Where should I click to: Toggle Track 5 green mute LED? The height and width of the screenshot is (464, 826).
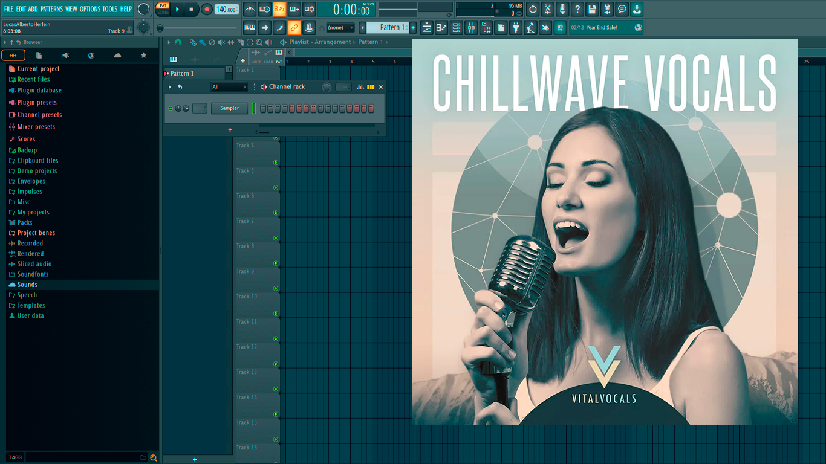pyautogui.click(x=276, y=188)
